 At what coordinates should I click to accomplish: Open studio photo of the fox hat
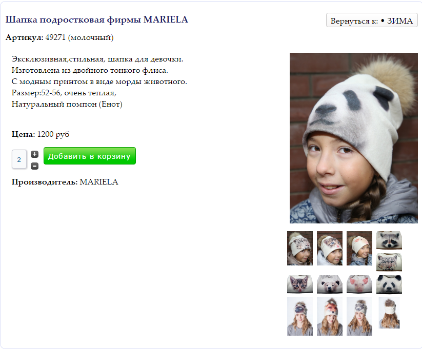[329, 316]
